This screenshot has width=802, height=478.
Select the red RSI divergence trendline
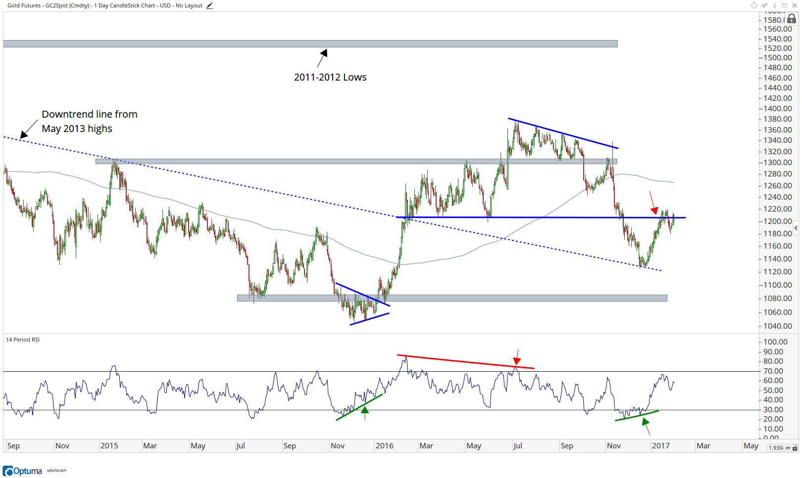466,361
